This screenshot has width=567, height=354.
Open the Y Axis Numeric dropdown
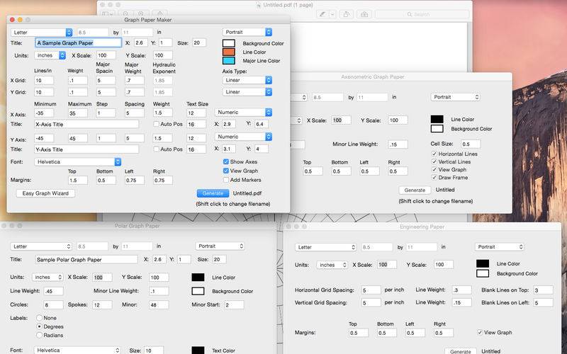(243, 137)
